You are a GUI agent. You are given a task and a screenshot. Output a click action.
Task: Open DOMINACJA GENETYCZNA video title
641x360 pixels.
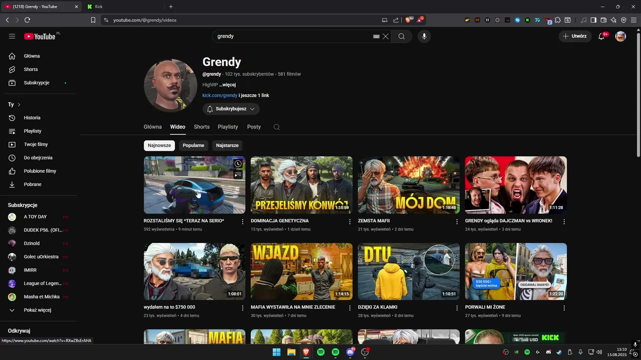tap(279, 221)
